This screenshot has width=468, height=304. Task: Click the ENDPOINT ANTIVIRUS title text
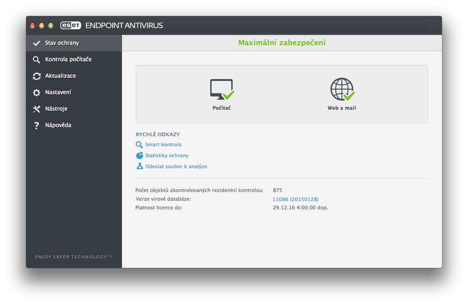(x=124, y=26)
